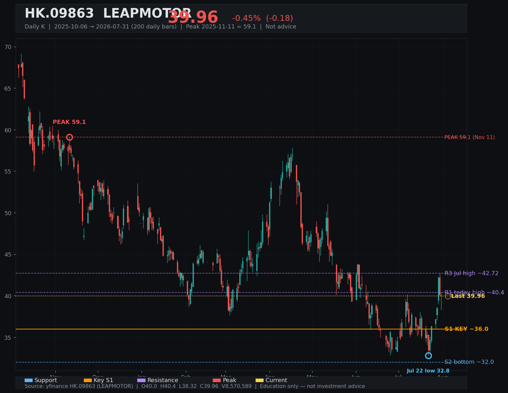Click the 45 tick on the price axis
Screen dimensions: 508x393
pyautogui.click(x=8, y=255)
